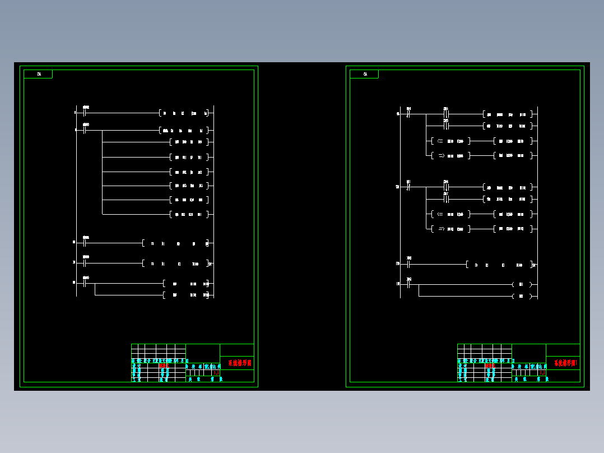This screenshot has width=604, height=453.
Task: Click the red 1:1 scale value in right title block
Action: tap(542, 373)
